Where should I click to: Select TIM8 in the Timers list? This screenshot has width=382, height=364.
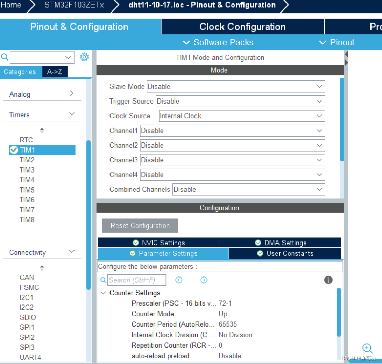pyautogui.click(x=27, y=220)
